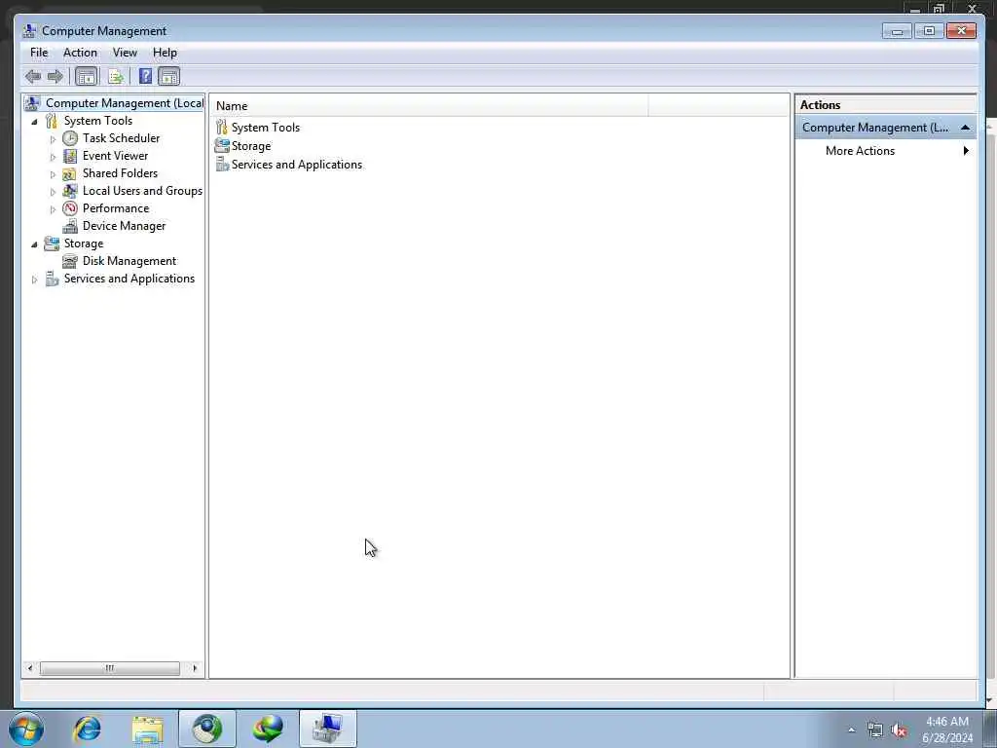
Task: Collapse Computer Management actions section arrow
Action: 965,128
